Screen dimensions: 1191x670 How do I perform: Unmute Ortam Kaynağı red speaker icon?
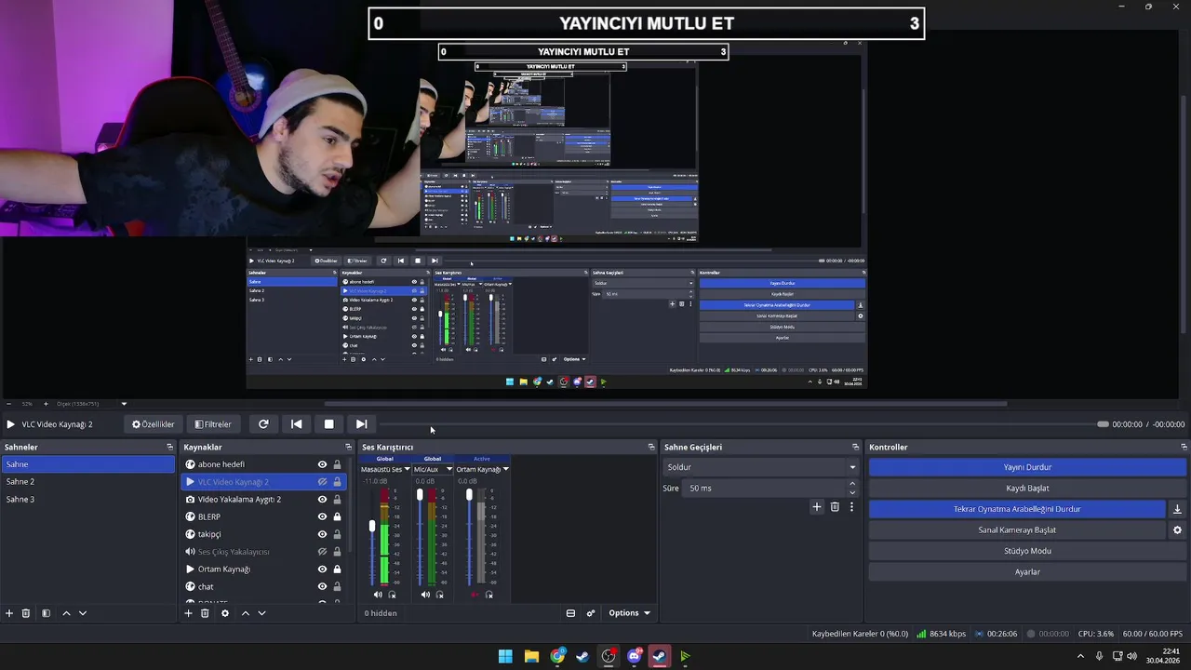click(475, 595)
